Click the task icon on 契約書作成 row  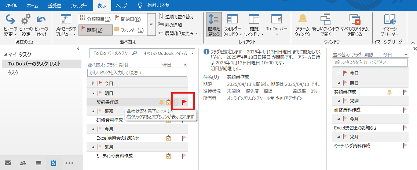pos(168,102)
